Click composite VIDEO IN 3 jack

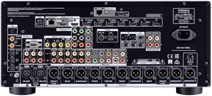click(48, 45)
